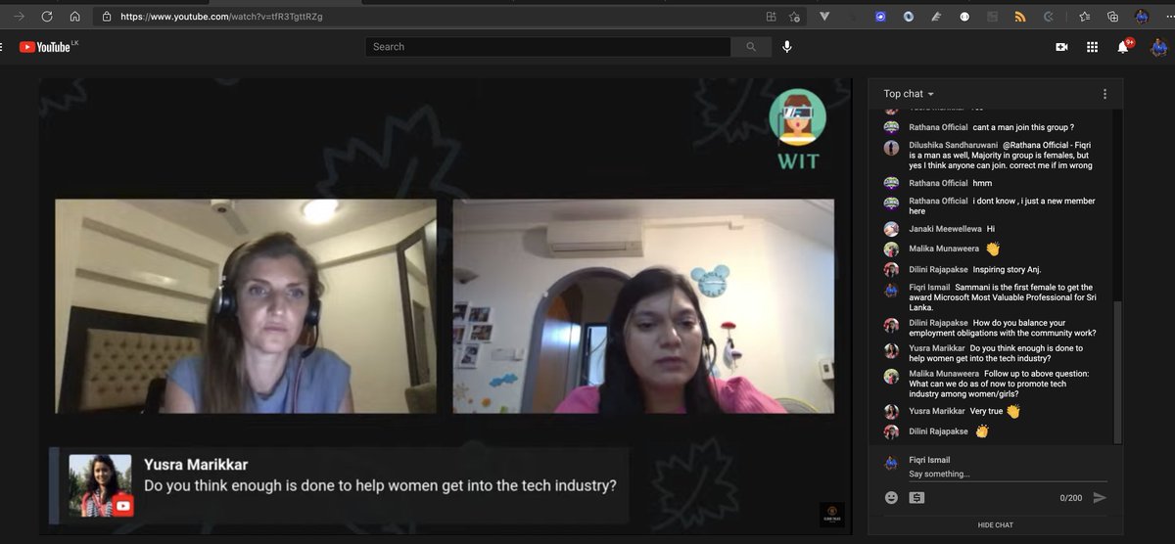Open the YouTube account avatar menu
This screenshot has width=1175, height=544.
[1158, 46]
